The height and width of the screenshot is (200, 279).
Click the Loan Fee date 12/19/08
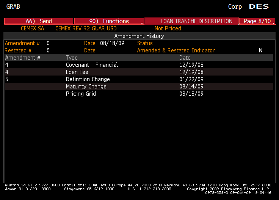click(x=191, y=72)
